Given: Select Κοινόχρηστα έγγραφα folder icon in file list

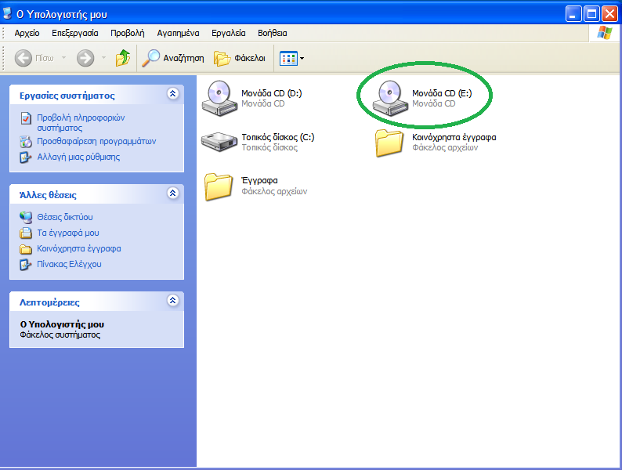Looking at the screenshot, I should coord(389,143).
